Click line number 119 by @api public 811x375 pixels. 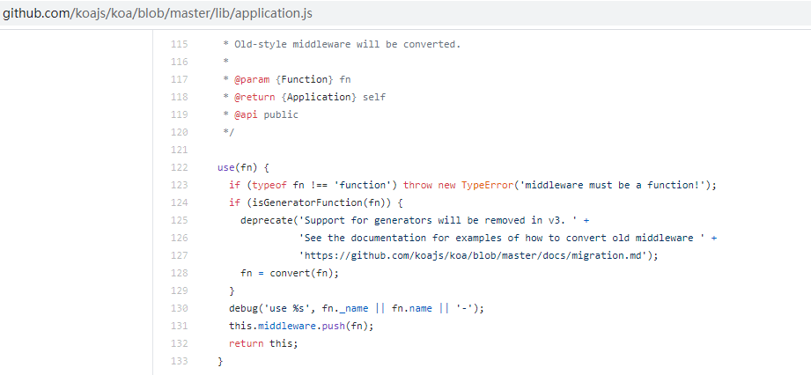[x=179, y=114]
